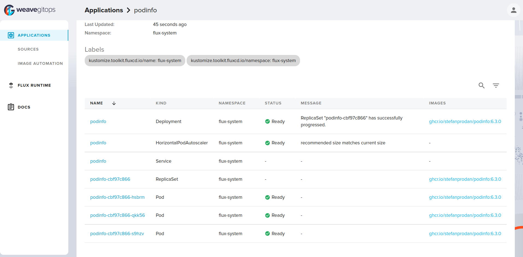Click 'Last Updated:' field label

99,24
